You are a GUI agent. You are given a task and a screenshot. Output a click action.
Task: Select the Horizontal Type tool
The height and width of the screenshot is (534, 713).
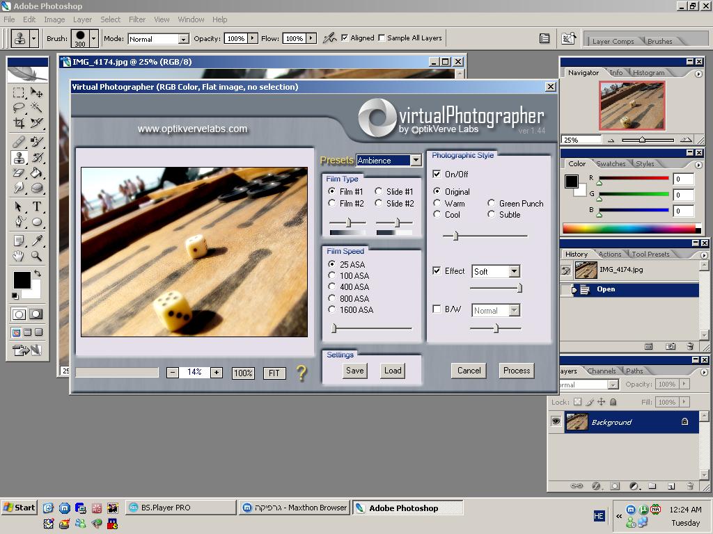(36, 207)
